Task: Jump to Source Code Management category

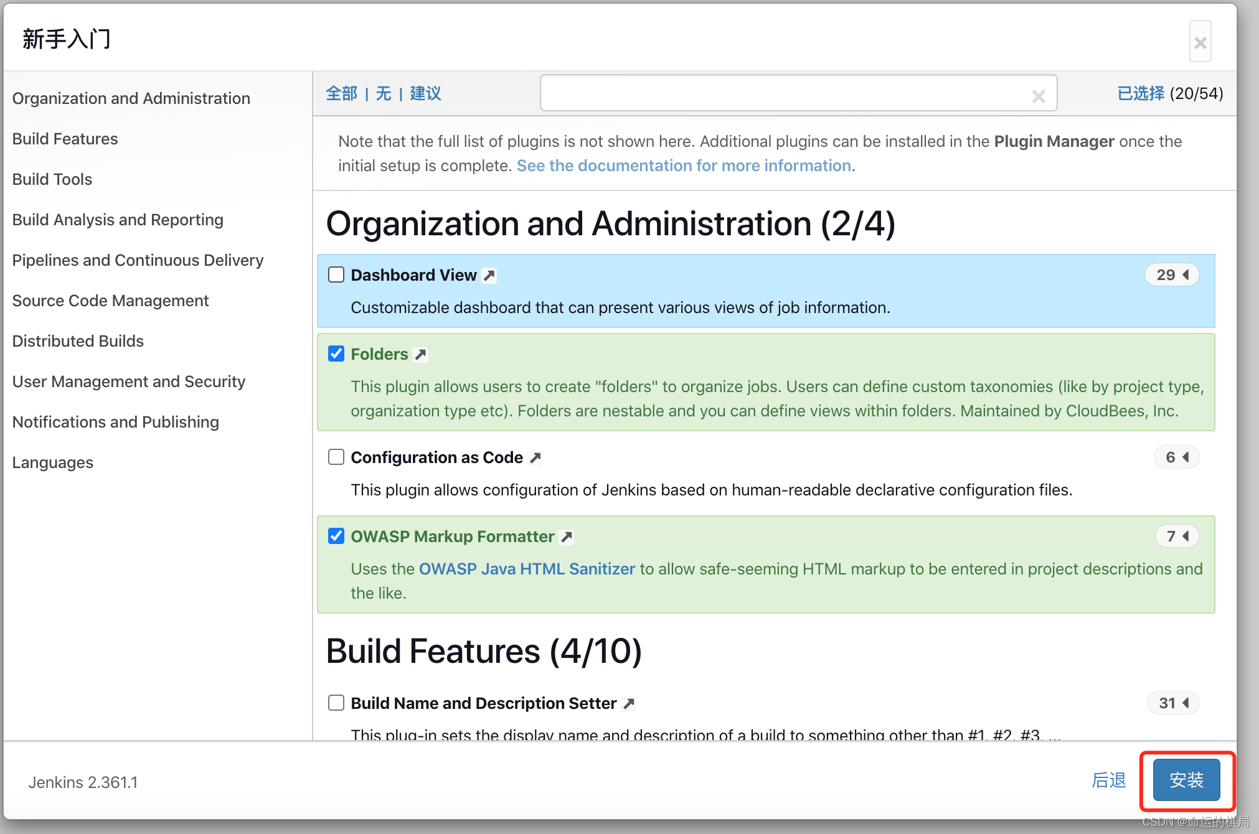Action: point(110,301)
